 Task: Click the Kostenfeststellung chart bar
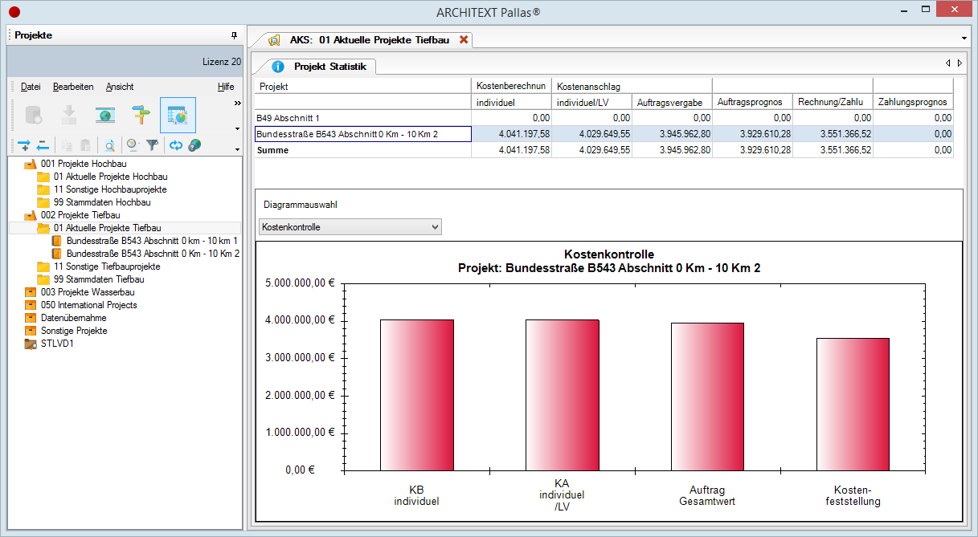[853, 404]
